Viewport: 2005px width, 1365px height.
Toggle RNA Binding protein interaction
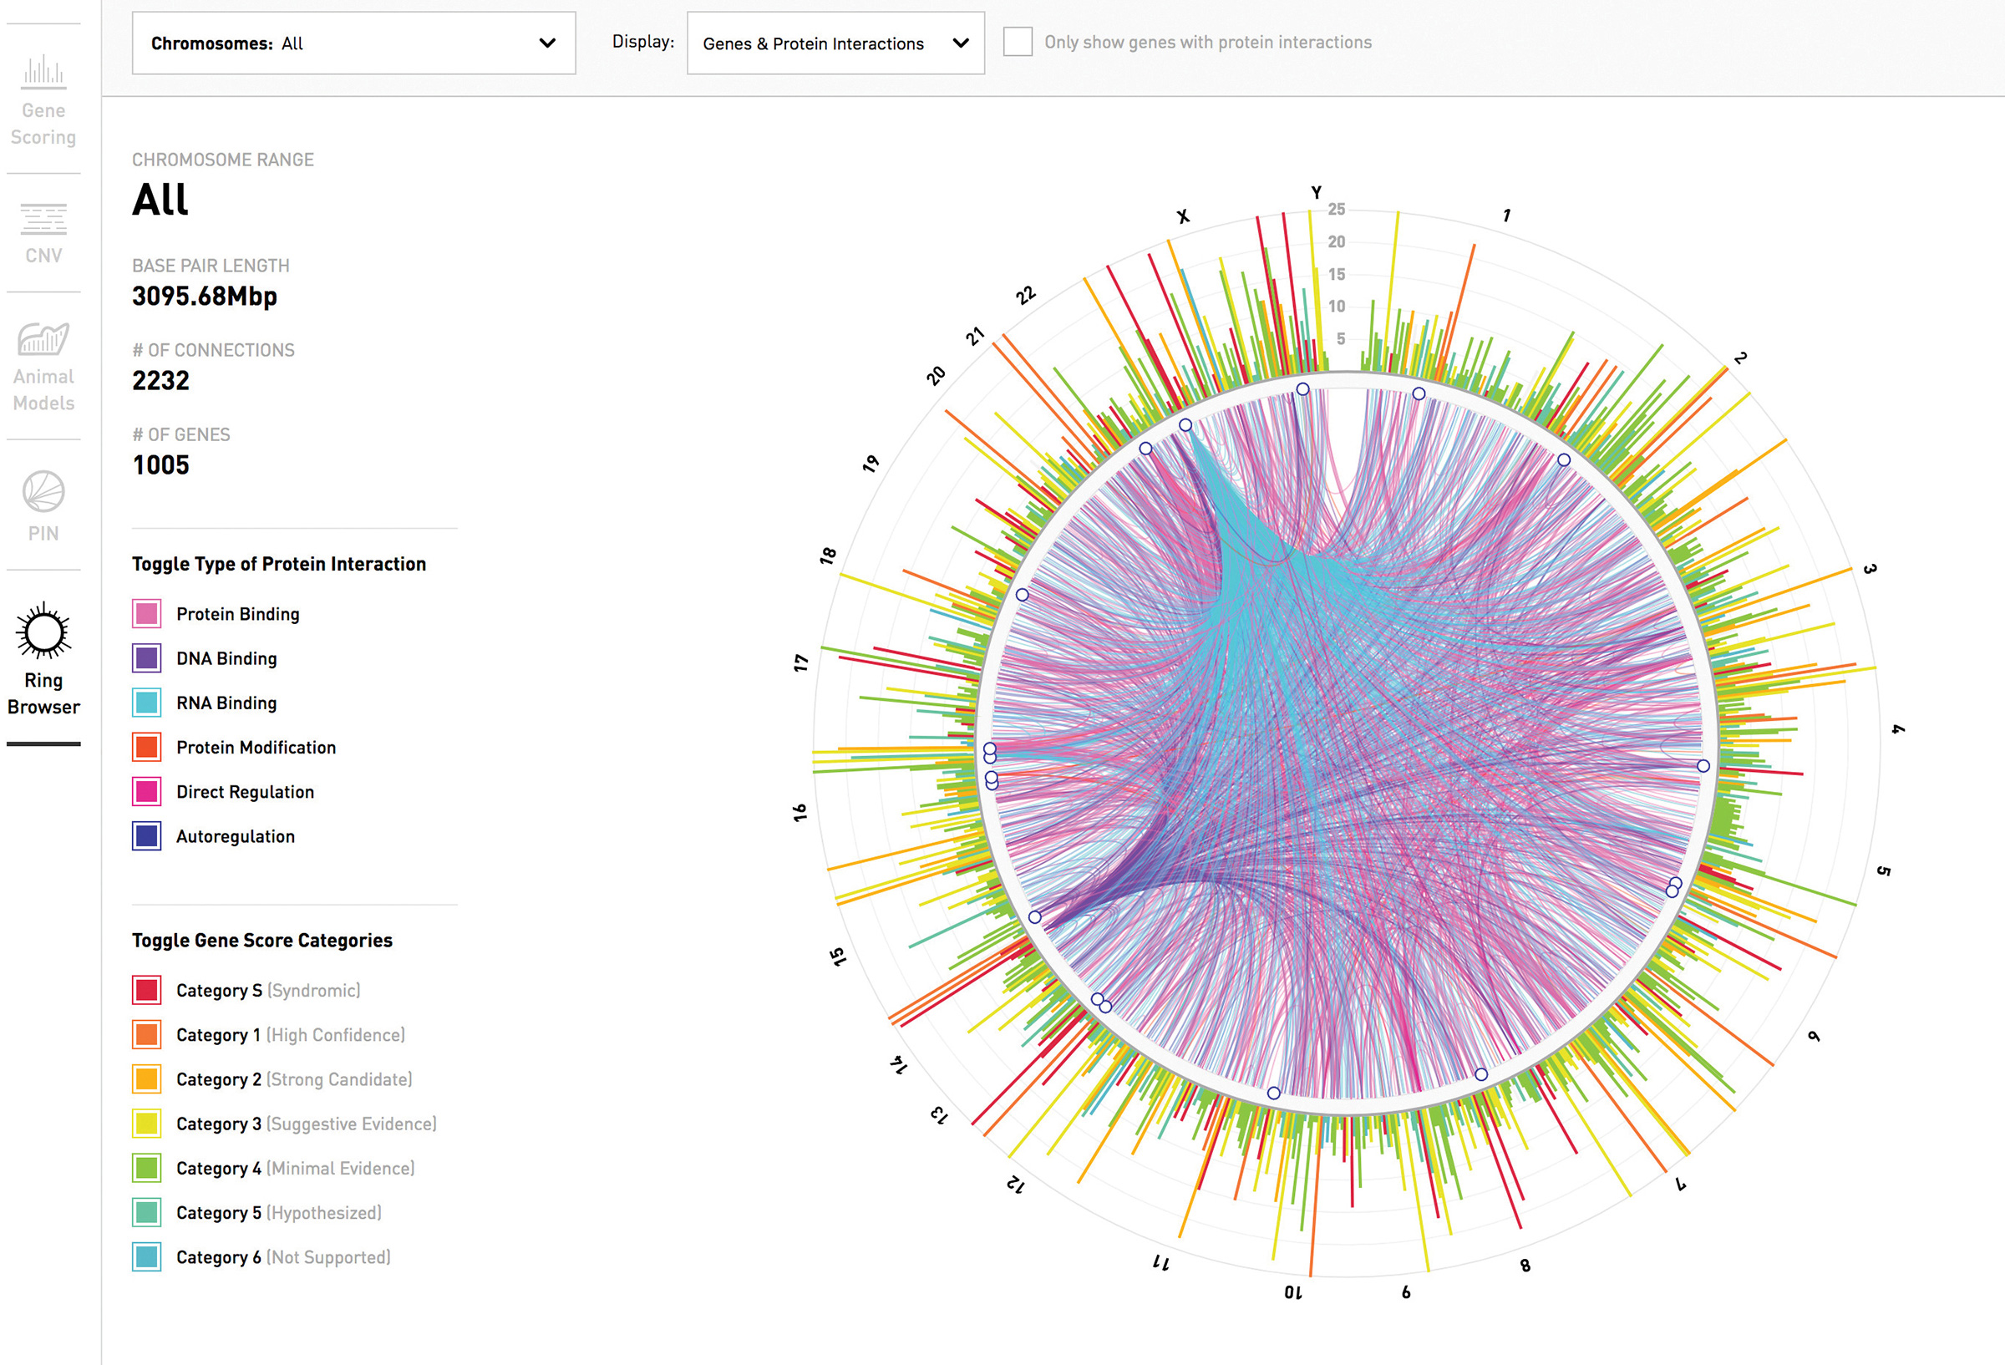(147, 703)
